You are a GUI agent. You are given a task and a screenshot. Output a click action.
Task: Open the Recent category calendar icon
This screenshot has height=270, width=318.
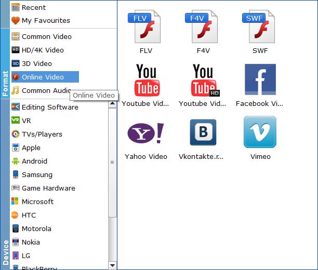point(16,7)
